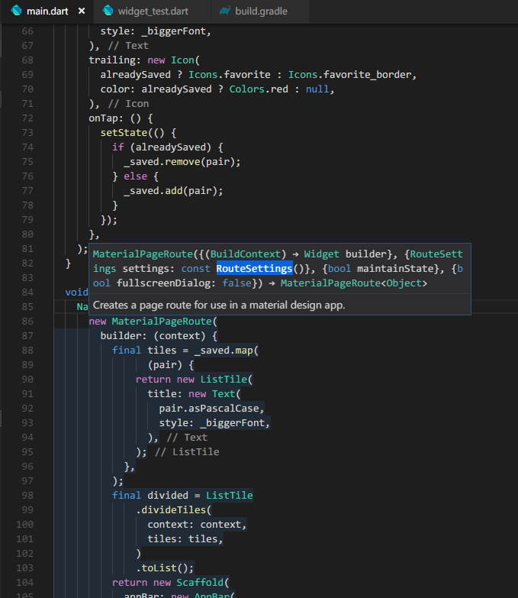Switch to the main.dart tab
The image size is (518, 598).
[47, 11]
